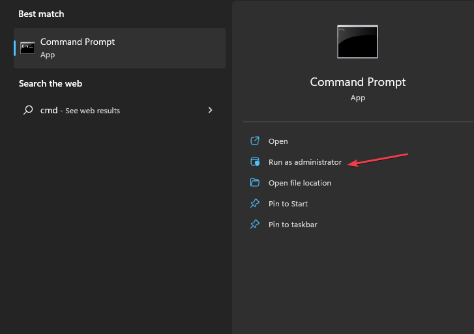Click the pin icon beside Pin to Start
The height and width of the screenshot is (334, 474).
[255, 204]
